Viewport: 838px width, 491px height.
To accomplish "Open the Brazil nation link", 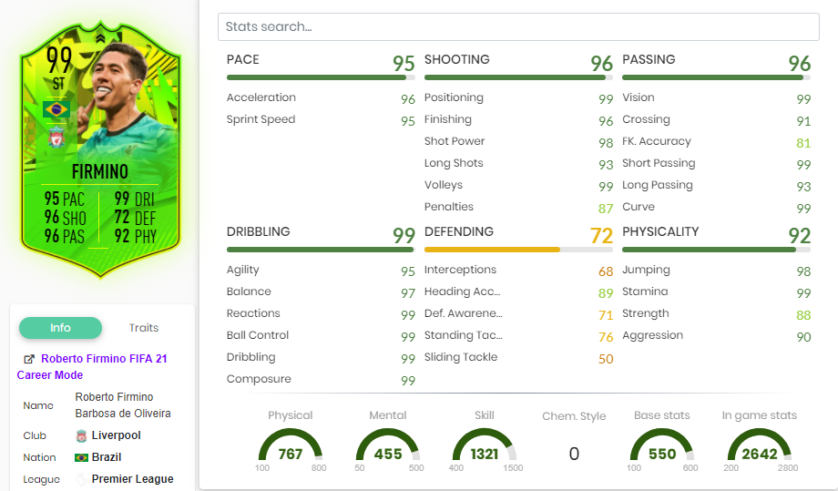I will pos(107,458).
